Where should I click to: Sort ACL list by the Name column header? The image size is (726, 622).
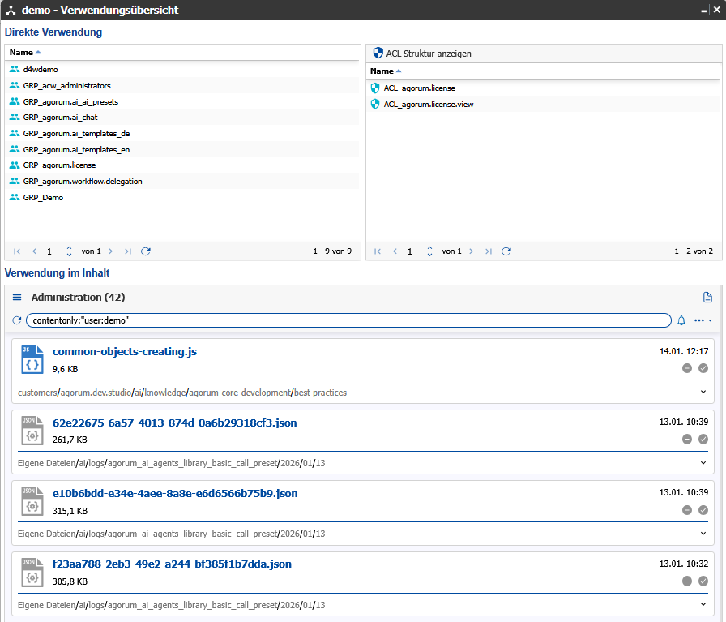point(382,71)
